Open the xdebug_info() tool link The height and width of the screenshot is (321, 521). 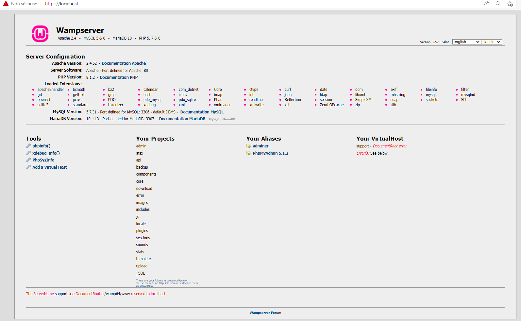(46, 153)
